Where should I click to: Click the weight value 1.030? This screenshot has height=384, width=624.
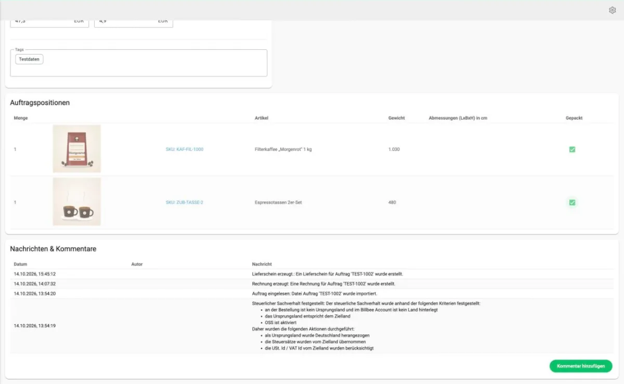click(394, 149)
